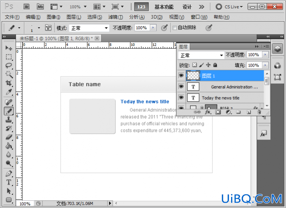Delete layer with trash icon
This screenshot has width=286, height=208.
pos(259,112)
